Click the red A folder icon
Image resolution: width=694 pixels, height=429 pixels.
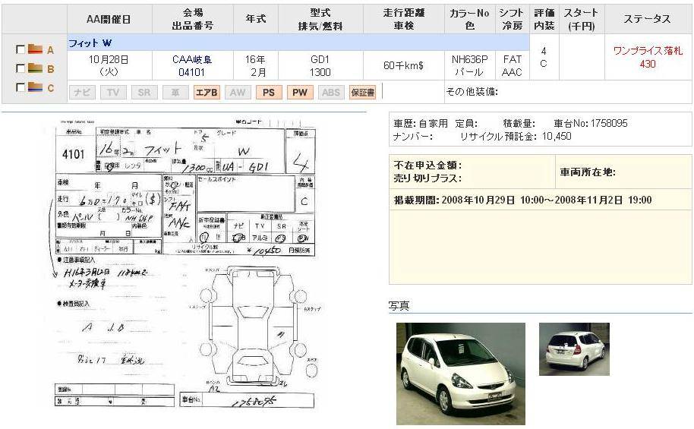tap(35, 49)
